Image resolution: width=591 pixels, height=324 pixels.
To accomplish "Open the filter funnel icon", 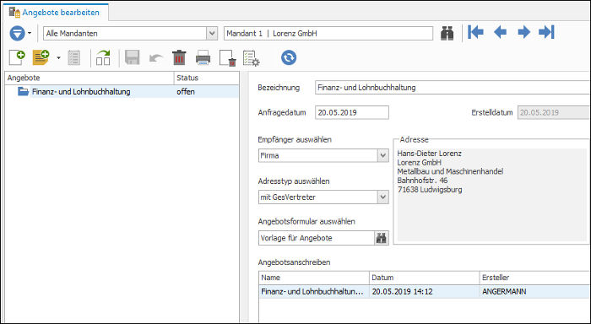I will [17, 33].
